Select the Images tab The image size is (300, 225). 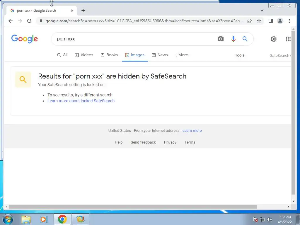135,55
